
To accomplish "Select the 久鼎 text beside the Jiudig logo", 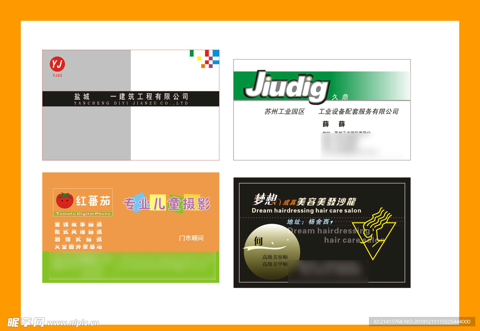I will click(340, 97).
